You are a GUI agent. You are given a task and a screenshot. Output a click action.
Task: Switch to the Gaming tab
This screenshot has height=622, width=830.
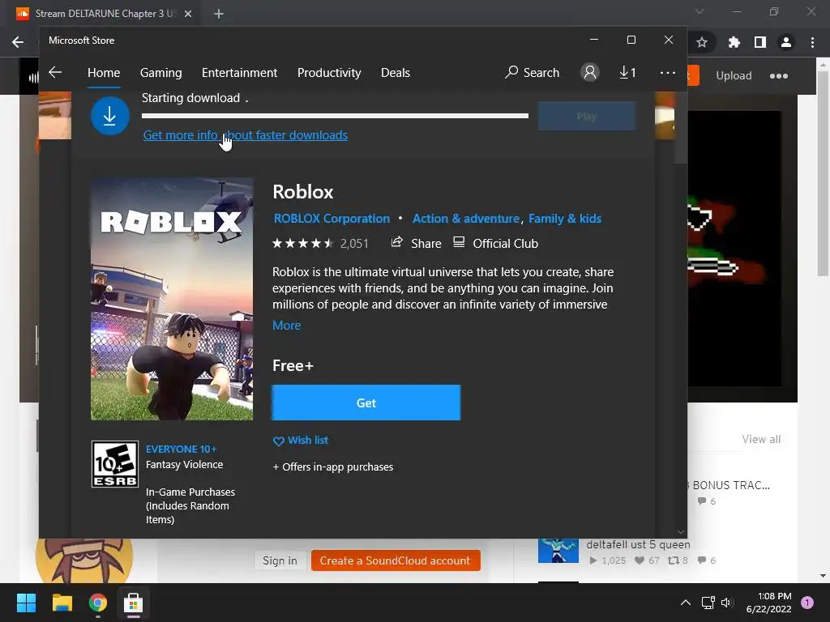(x=161, y=72)
